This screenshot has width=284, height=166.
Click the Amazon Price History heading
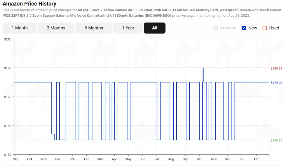click(x=29, y=4)
